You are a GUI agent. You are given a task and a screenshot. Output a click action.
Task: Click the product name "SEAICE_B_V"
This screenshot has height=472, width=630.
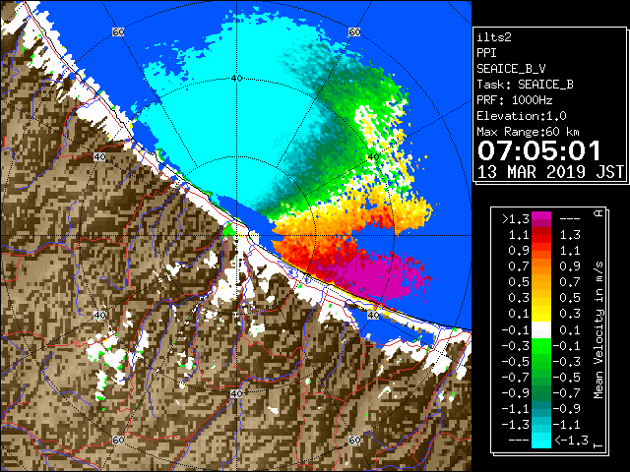point(511,69)
